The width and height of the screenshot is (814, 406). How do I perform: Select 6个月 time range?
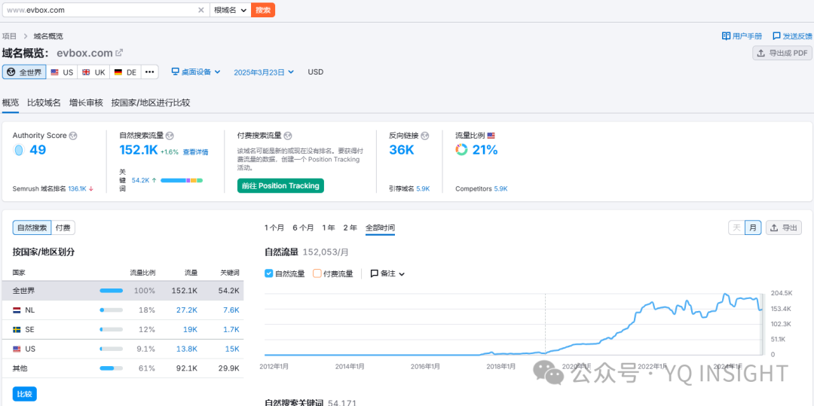303,227
